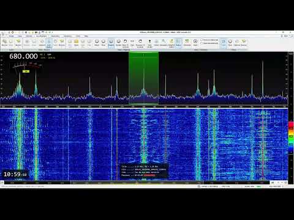Screen dimensions: 294x220
Task: Click the Goto time icon
Action: point(149,43)
